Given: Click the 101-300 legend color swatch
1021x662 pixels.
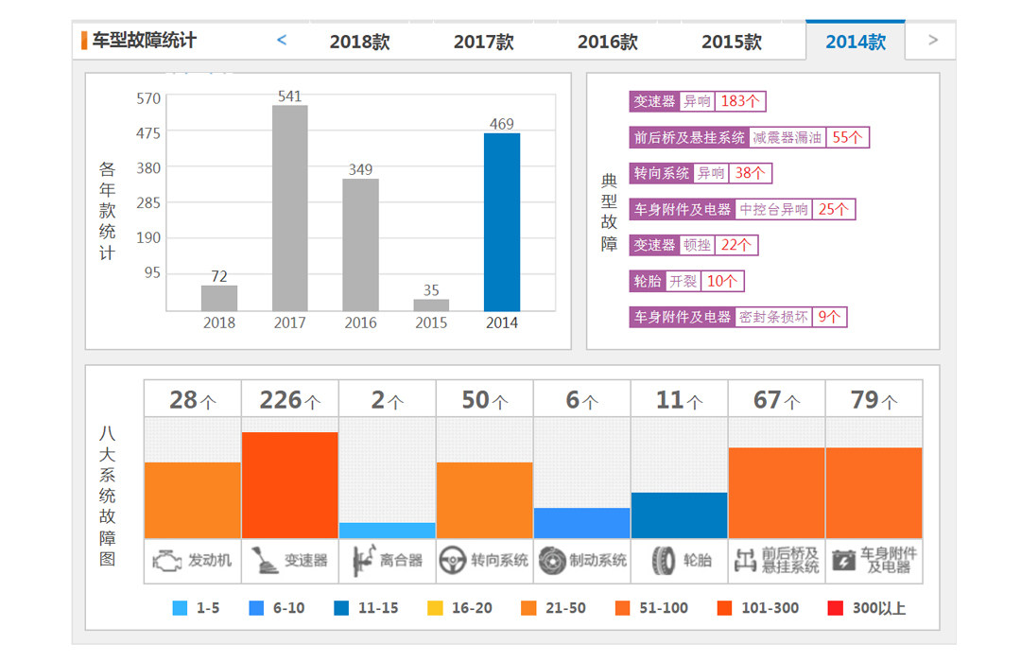Looking at the screenshot, I should [x=726, y=608].
